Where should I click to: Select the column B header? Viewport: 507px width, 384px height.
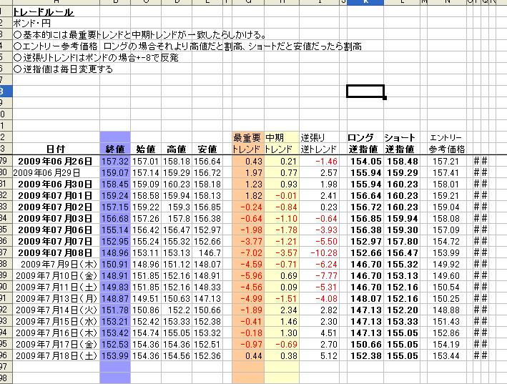[115, 3]
